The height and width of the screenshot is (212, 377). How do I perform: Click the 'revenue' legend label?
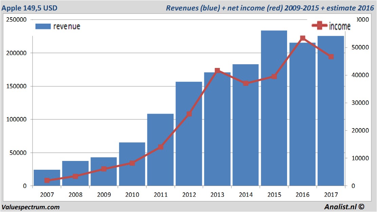click(67, 26)
